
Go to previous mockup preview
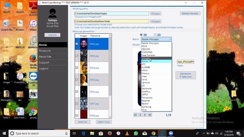140,115
